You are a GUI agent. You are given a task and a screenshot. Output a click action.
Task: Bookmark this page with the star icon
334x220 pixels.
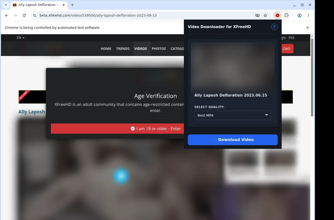coord(265,16)
